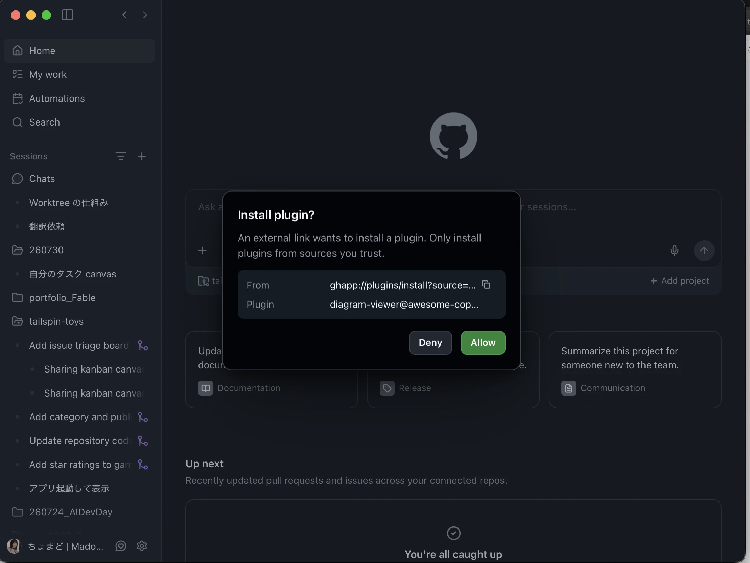The width and height of the screenshot is (750, 563).
Task: Click the feedback chat icon
Action: coord(121,546)
